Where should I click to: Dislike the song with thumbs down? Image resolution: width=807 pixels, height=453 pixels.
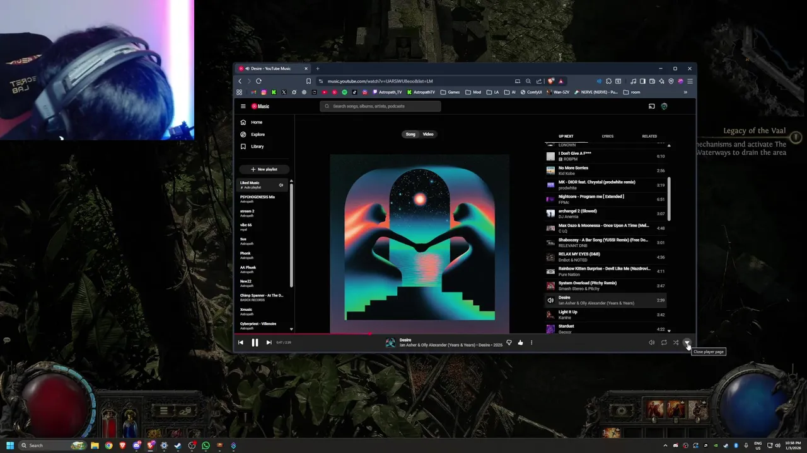(509, 342)
